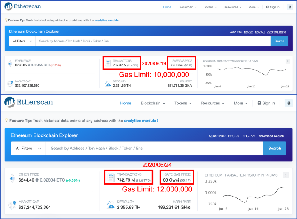Click Sign In in the lower navigation bar
This screenshot has height=219, width=297.
point(266,103)
